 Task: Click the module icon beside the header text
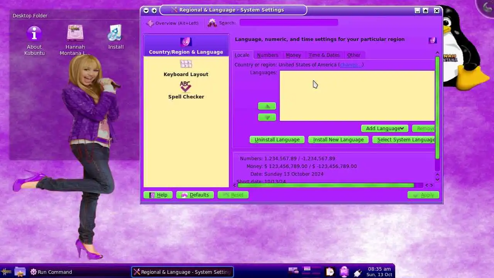pos(433,40)
